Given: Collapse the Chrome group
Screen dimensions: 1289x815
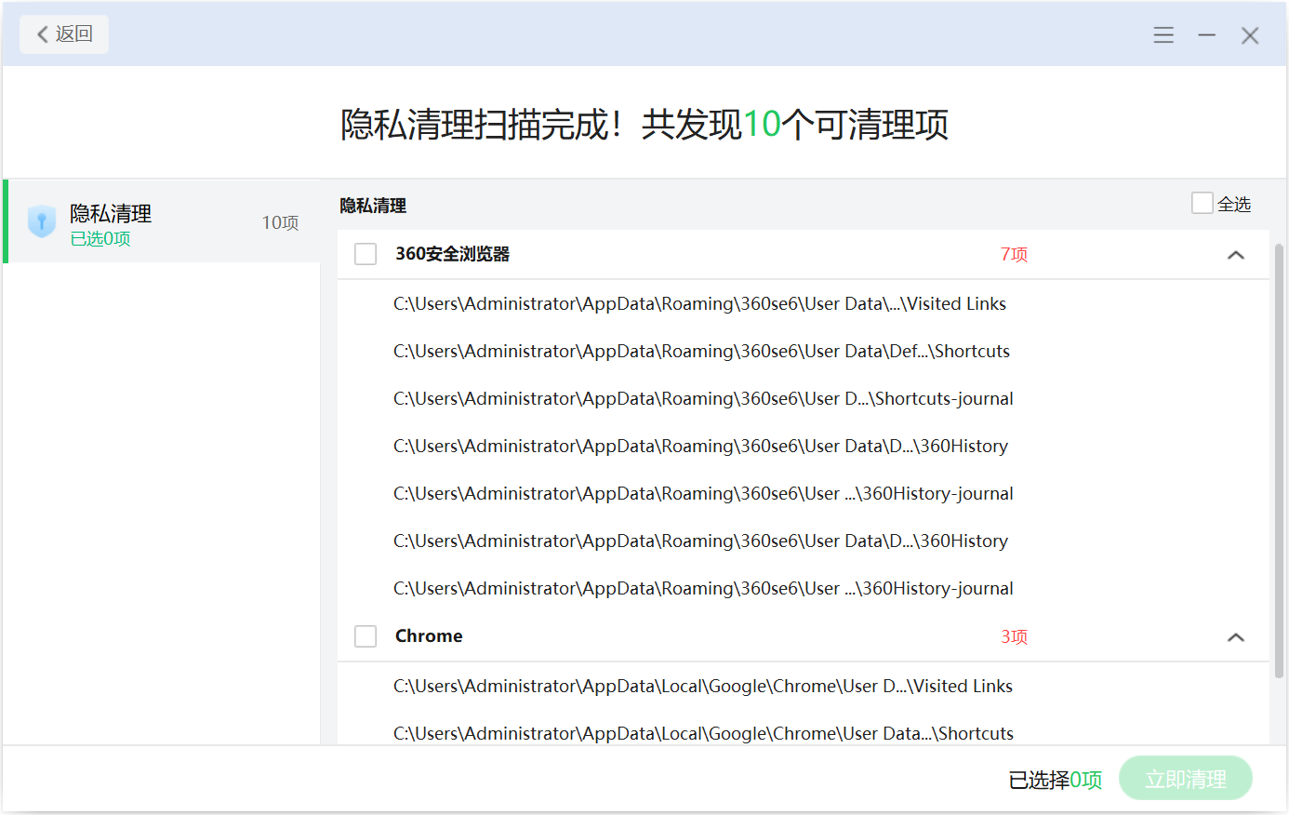Looking at the screenshot, I should pyautogui.click(x=1236, y=637).
